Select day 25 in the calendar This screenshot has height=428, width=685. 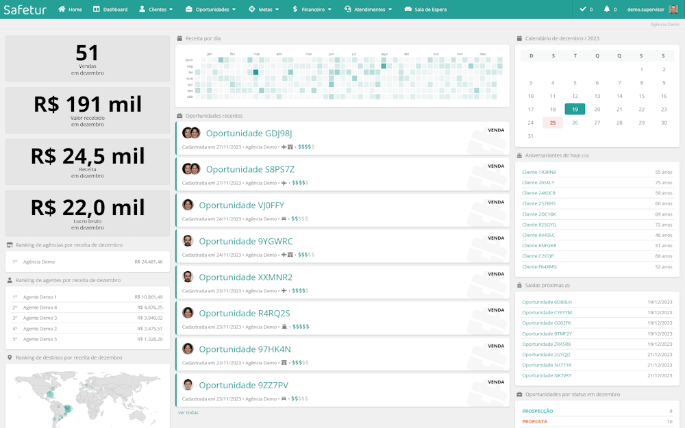(x=553, y=123)
